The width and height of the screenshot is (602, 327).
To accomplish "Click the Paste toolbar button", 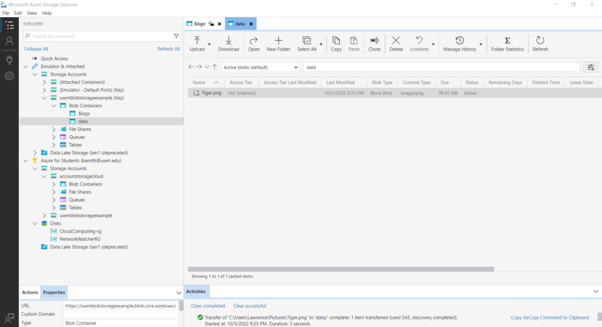I will coord(354,44).
